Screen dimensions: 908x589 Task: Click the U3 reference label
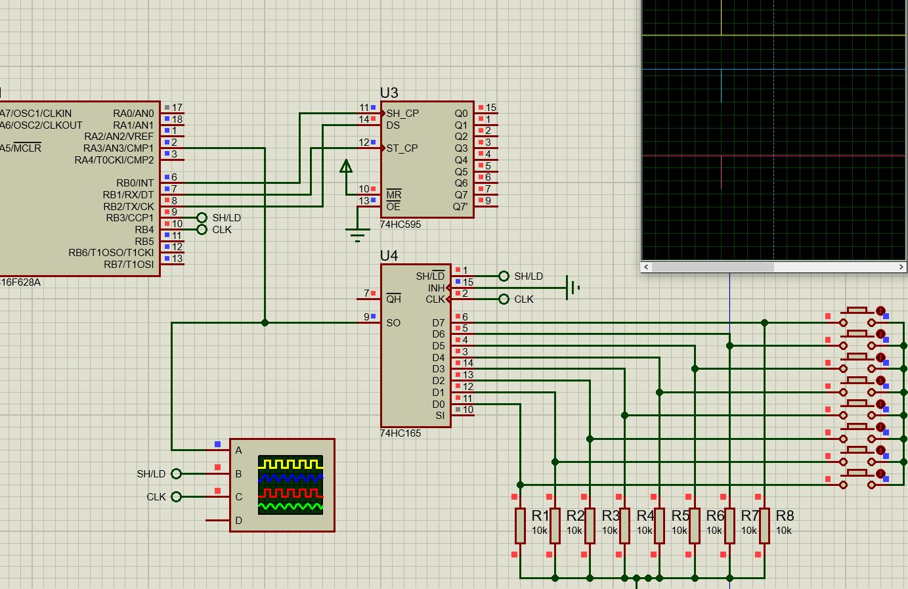tap(389, 93)
